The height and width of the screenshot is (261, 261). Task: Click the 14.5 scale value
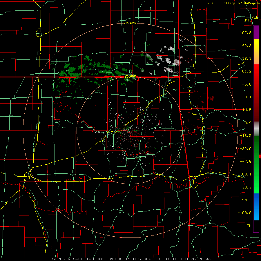coord(247,110)
